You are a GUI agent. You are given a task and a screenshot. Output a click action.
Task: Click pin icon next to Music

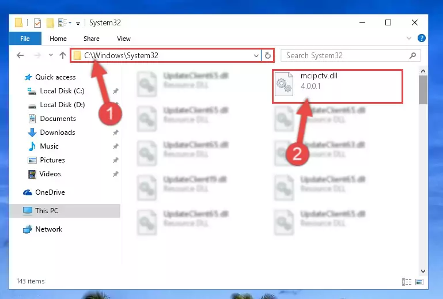pos(116,146)
